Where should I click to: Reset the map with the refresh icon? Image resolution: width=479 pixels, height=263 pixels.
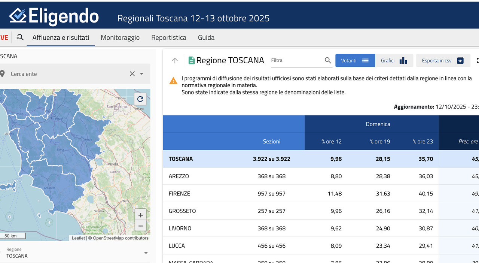[140, 99]
